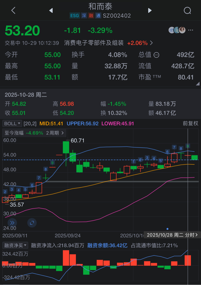Viewport: 201px width, 285px height.
Task: Tap the 市盈TTM value 80.41
Action: 186,77
